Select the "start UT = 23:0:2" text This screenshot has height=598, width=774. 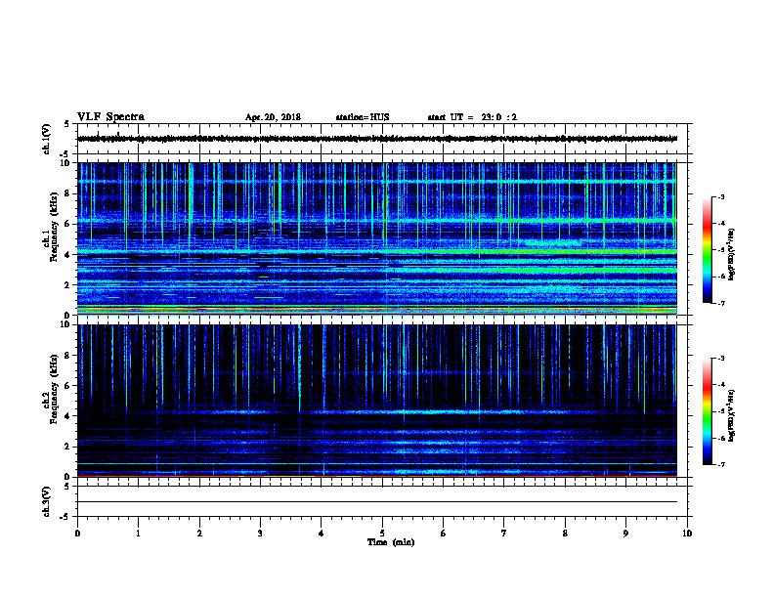coord(472,117)
